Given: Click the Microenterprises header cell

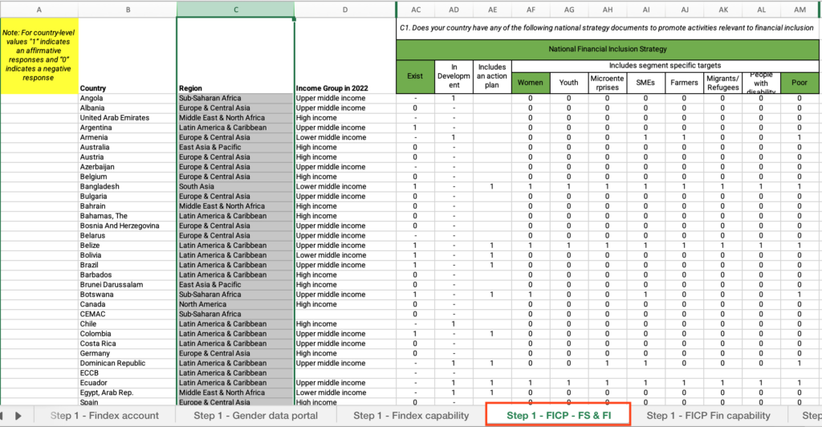Looking at the screenshot, I should click(x=607, y=83).
